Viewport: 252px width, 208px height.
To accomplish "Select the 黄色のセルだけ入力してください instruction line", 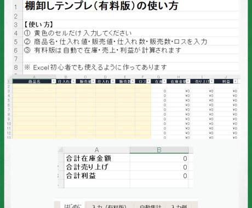I will [131, 33].
